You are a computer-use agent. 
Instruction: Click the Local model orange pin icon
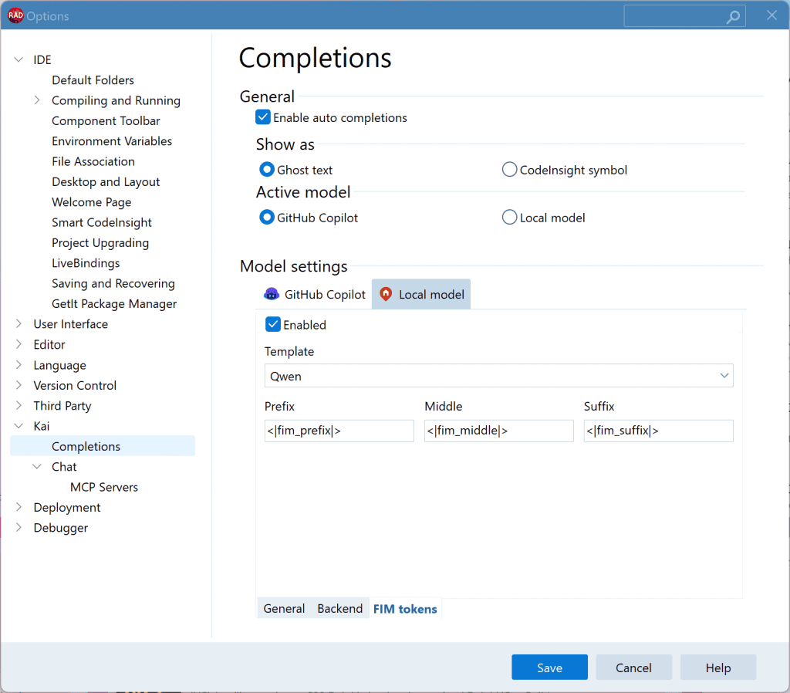point(386,294)
